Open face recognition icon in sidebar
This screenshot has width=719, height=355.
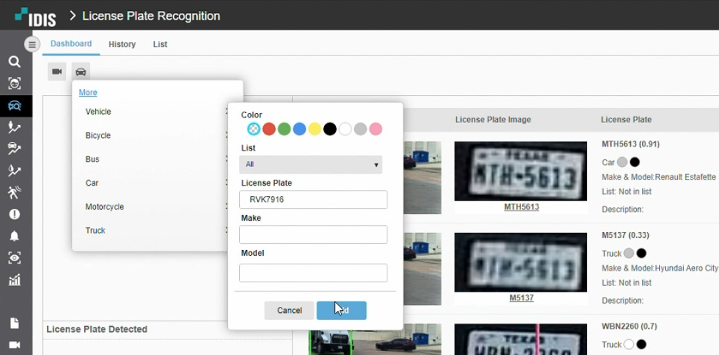click(14, 84)
